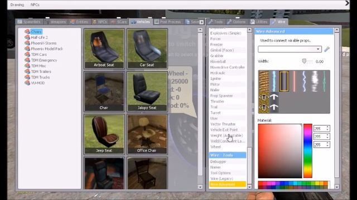Switch to the SCars tab
357x200 pixels.
[x=119, y=22]
